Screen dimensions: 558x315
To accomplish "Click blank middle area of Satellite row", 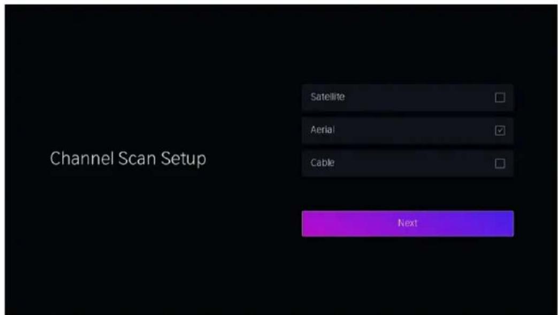I will [420, 97].
